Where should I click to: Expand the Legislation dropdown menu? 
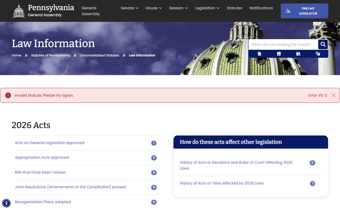tap(207, 8)
